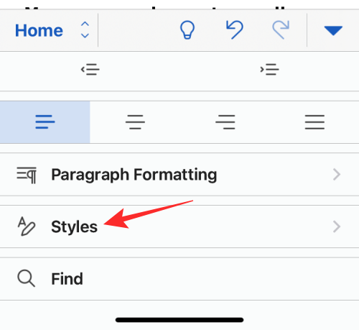Viewport: 359px width, 330px height.
Task: Expand Styles using its right chevron
Action: (x=337, y=226)
